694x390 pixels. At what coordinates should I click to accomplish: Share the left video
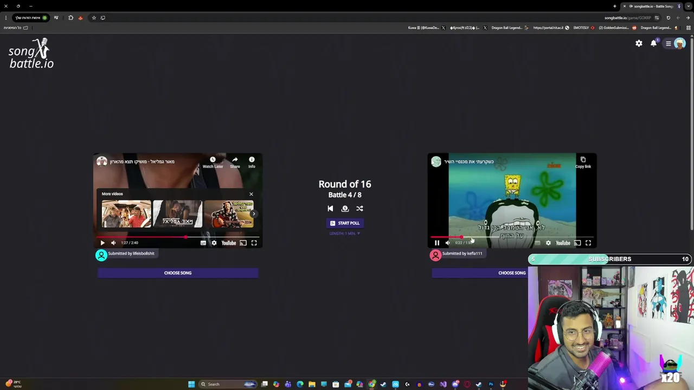[235, 162]
